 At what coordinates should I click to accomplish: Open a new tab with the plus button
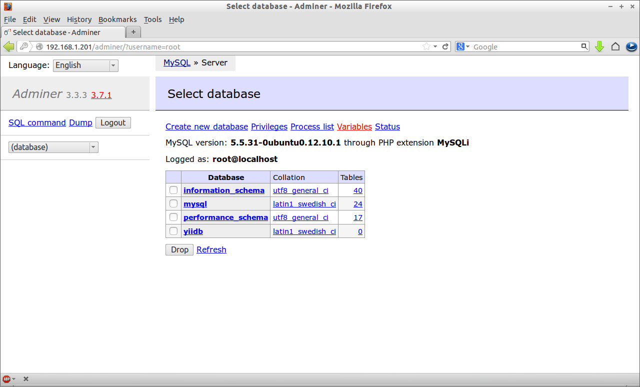point(133,32)
